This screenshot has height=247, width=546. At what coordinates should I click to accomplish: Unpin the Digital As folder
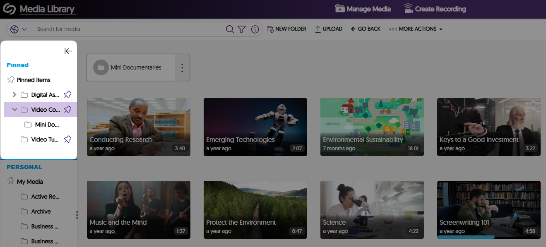click(67, 94)
